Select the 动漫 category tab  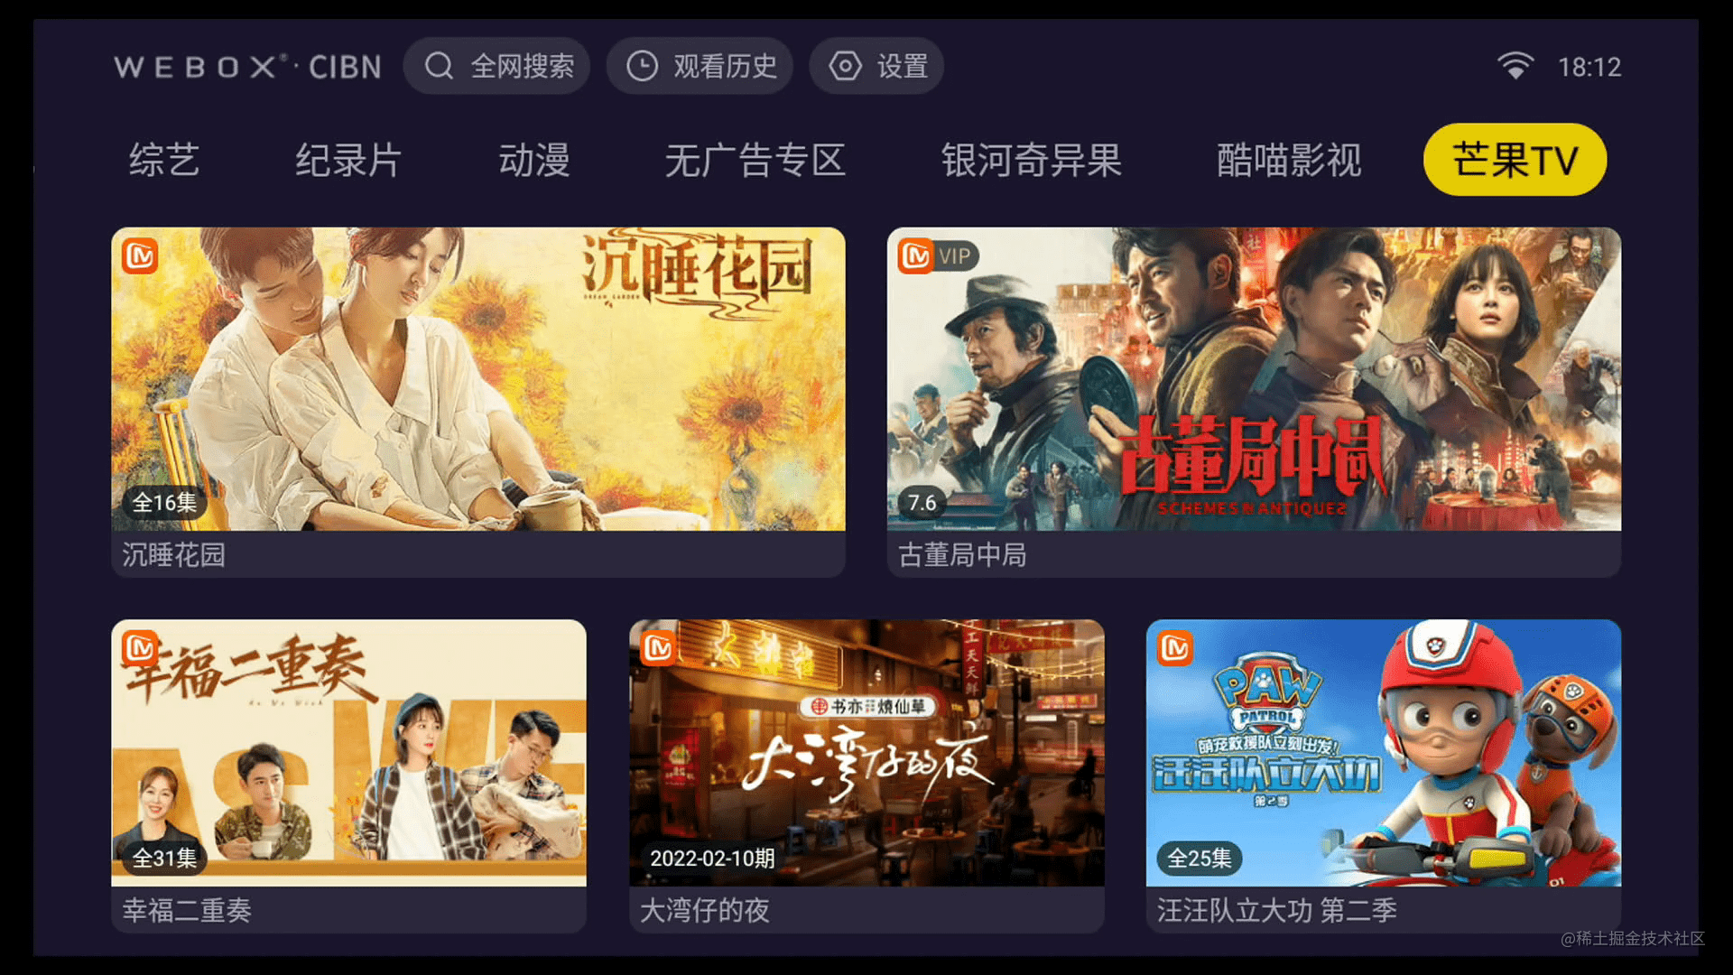pyautogui.click(x=534, y=160)
